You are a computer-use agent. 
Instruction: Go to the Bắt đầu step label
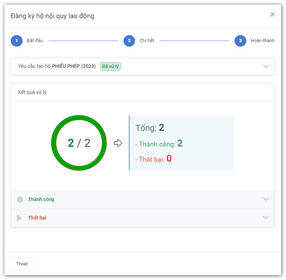(x=35, y=41)
